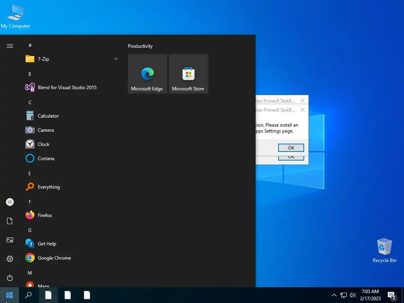Click the # letter header

pos(30,45)
